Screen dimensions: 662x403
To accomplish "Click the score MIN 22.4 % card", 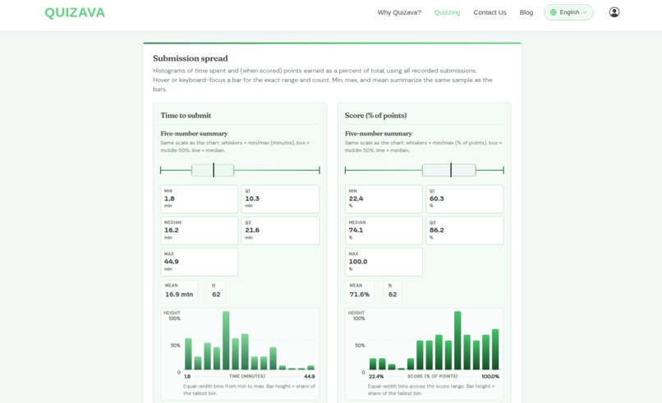I will (384, 199).
